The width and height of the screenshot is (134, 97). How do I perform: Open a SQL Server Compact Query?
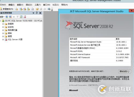33,9
